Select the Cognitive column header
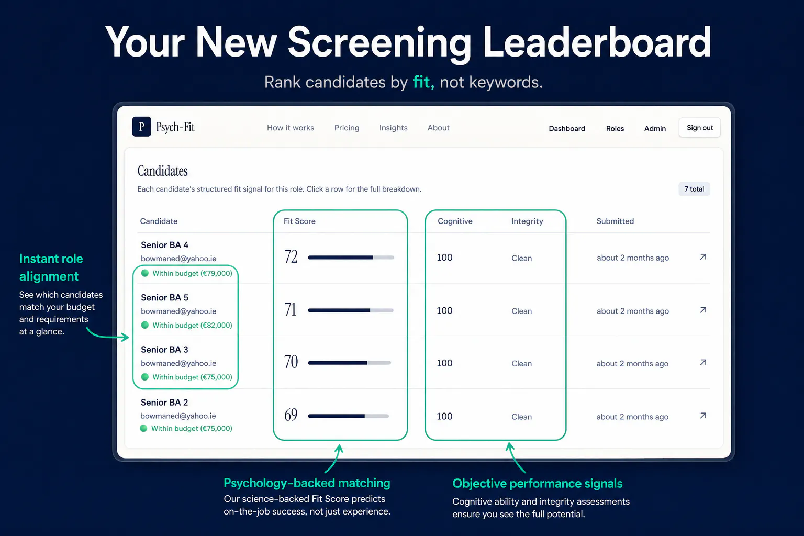 [455, 221]
